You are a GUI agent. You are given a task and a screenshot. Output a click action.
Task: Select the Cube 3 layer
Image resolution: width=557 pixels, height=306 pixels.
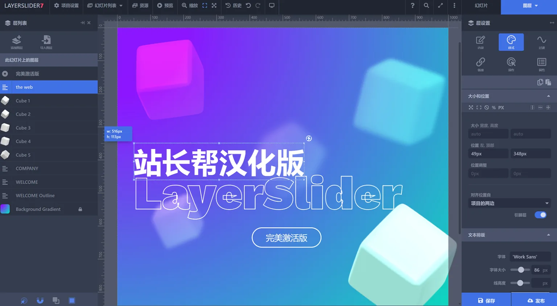click(49, 128)
